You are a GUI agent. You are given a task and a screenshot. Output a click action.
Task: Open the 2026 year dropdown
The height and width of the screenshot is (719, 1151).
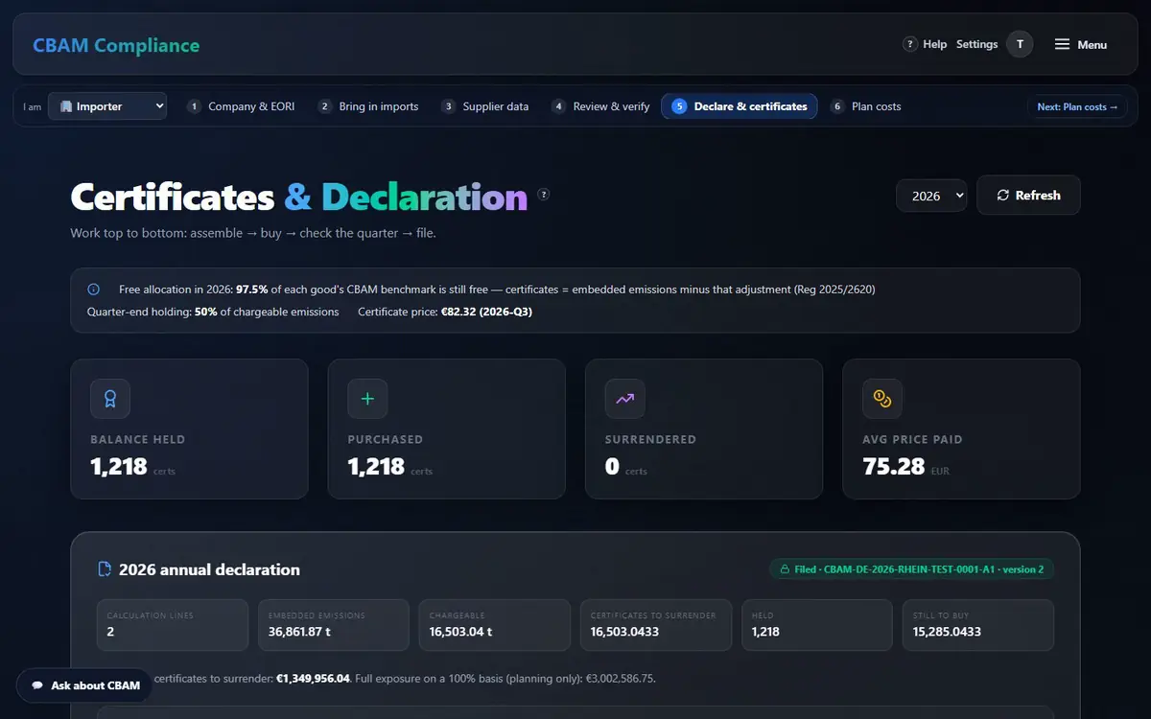coord(931,196)
